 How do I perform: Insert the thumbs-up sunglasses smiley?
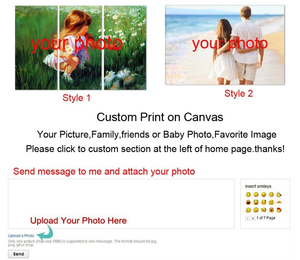(264, 210)
